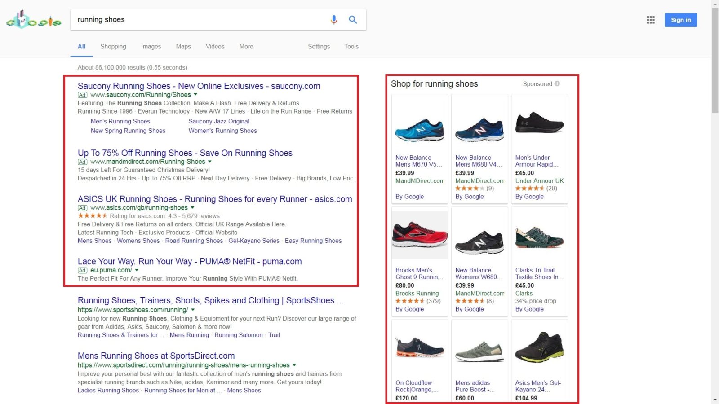Click the New Balance Mens M670 shoe image
The height and width of the screenshot is (404, 719).
(x=420, y=130)
